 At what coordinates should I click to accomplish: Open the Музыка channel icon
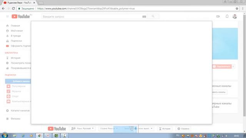point(8,91)
